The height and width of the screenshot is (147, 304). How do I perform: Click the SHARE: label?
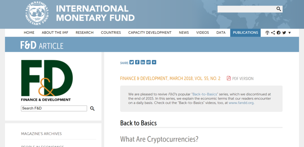tap(124, 63)
